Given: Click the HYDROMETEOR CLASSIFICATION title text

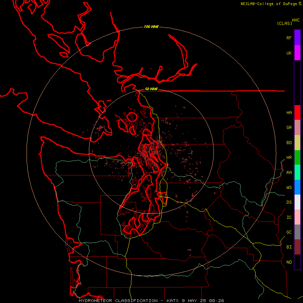Looking at the screenshot, I should pyautogui.click(x=119, y=301).
